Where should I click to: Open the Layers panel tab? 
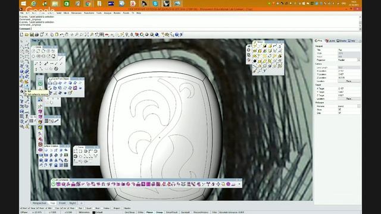(330, 41)
